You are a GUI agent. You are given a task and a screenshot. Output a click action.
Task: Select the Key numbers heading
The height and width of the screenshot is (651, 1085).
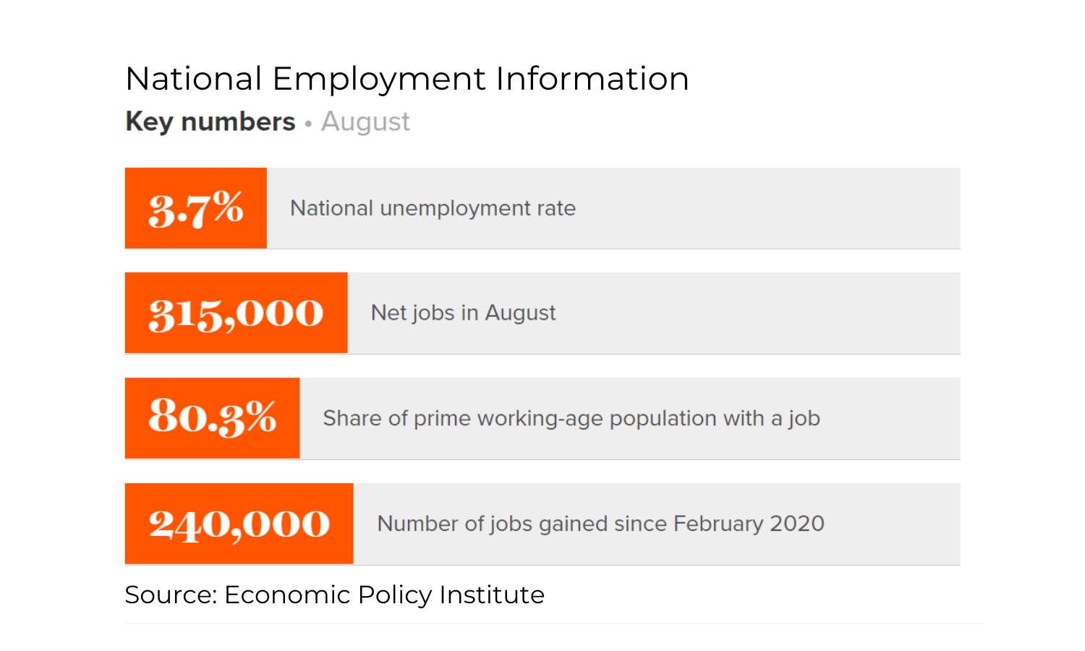[210, 122]
